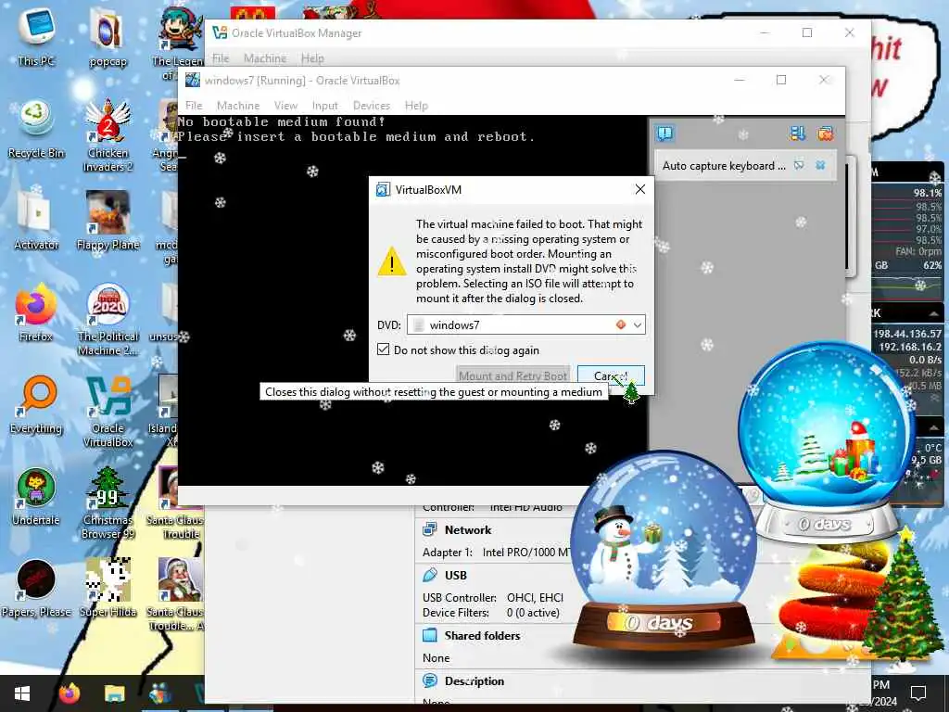Viewport: 949px width, 712px height.
Task: Open the Devices menu in VM window
Action: [x=372, y=106]
